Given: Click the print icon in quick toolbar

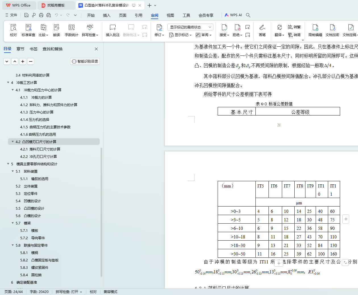Looking at the screenshot, I should click(41, 15).
